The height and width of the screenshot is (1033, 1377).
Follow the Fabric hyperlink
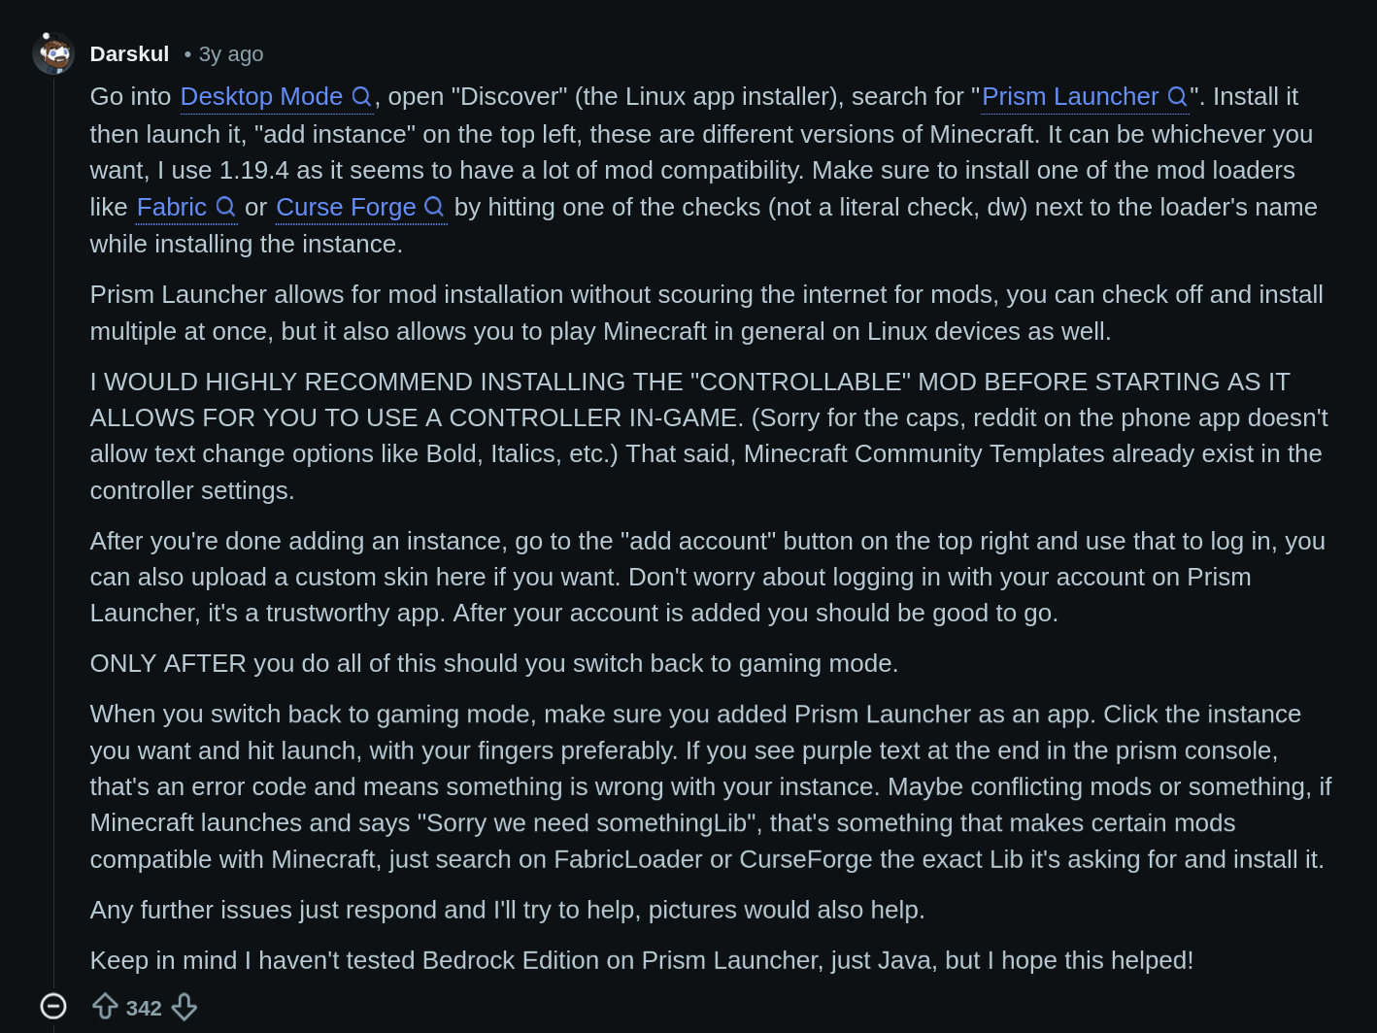click(173, 207)
